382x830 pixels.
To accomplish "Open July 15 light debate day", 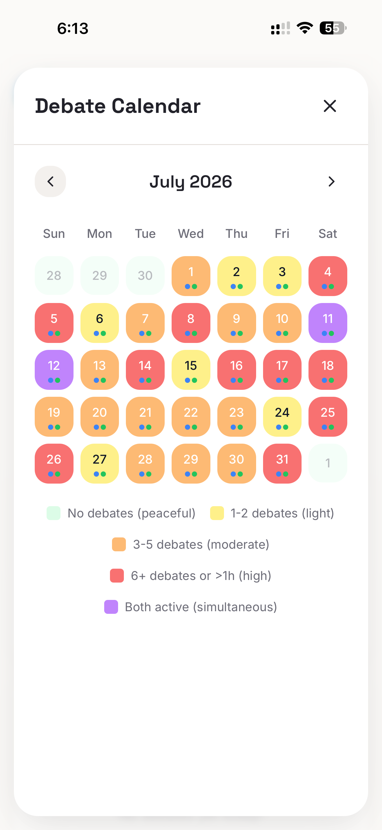I will (x=191, y=370).
